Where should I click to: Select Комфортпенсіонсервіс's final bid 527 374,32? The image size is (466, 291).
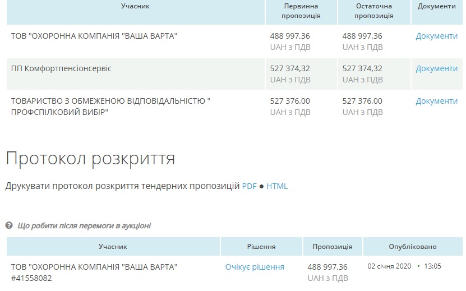click(362, 68)
